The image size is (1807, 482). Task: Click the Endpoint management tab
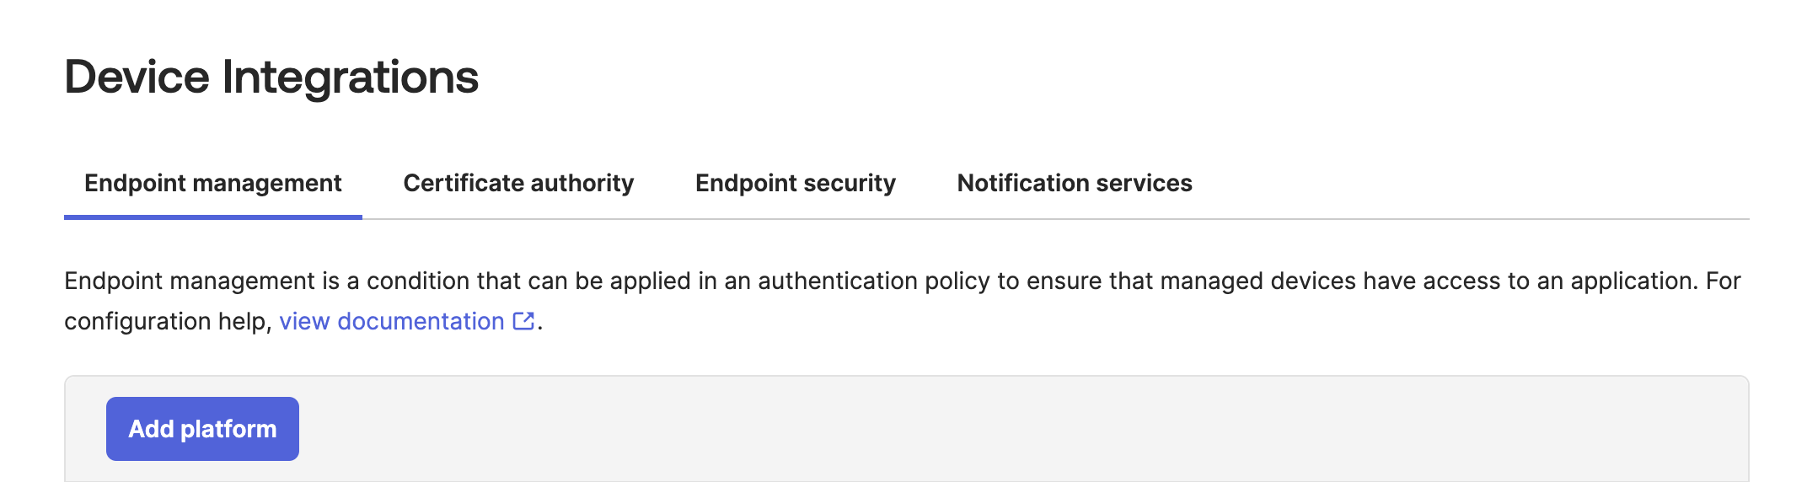click(x=212, y=183)
